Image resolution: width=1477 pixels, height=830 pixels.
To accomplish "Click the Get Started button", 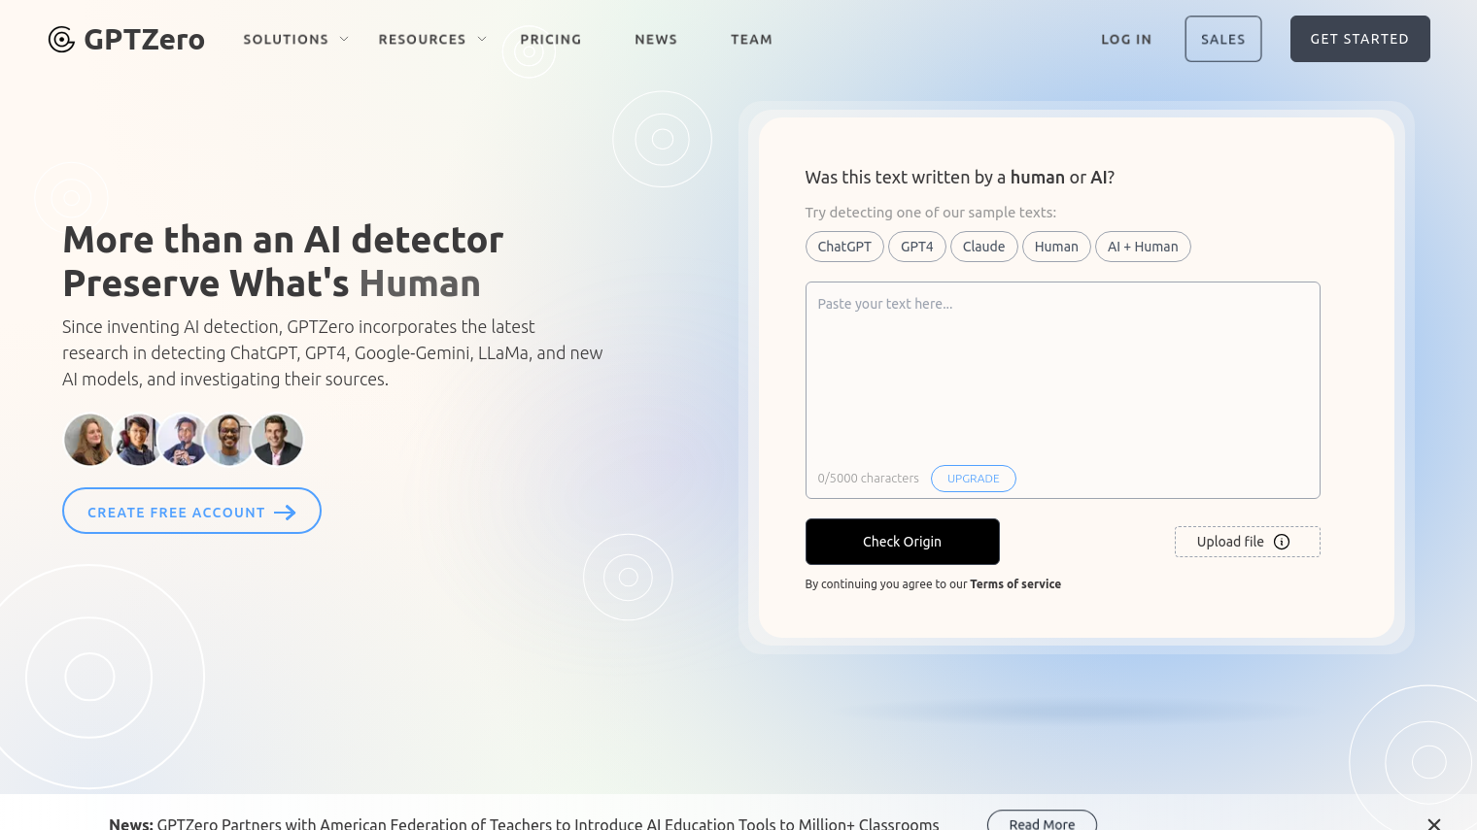I will [1359, 39].
